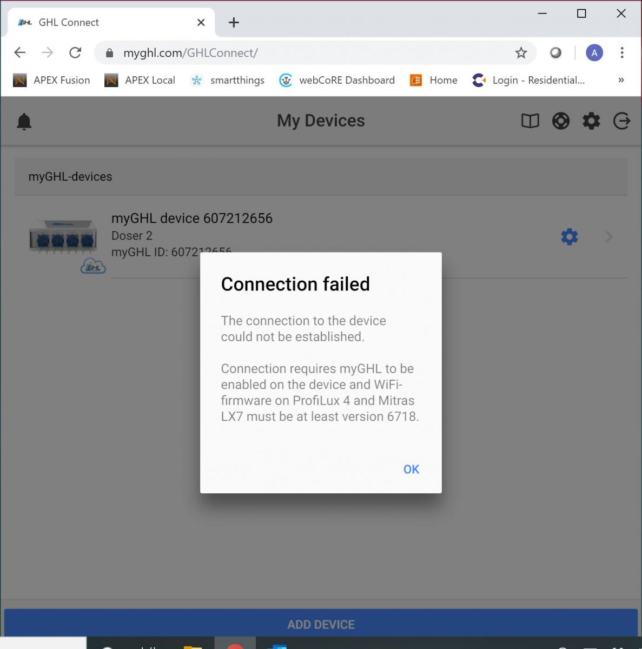Open the APEX Fusion bookmark
The width and height of the screenshot is (642, 649).
51,80
